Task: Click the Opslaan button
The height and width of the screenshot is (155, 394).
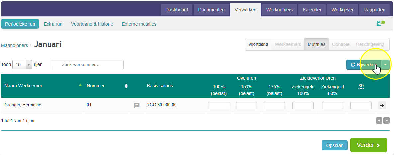Action: point(335,145)
